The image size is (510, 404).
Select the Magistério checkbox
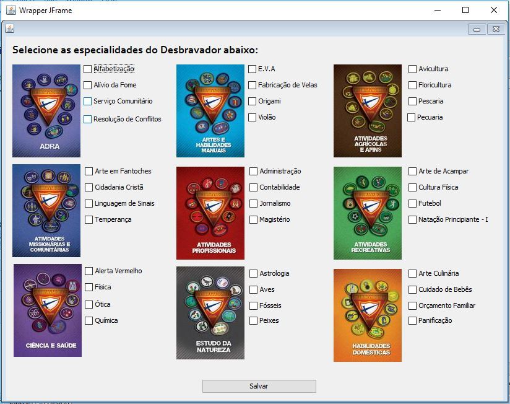(x=253, y=220)
